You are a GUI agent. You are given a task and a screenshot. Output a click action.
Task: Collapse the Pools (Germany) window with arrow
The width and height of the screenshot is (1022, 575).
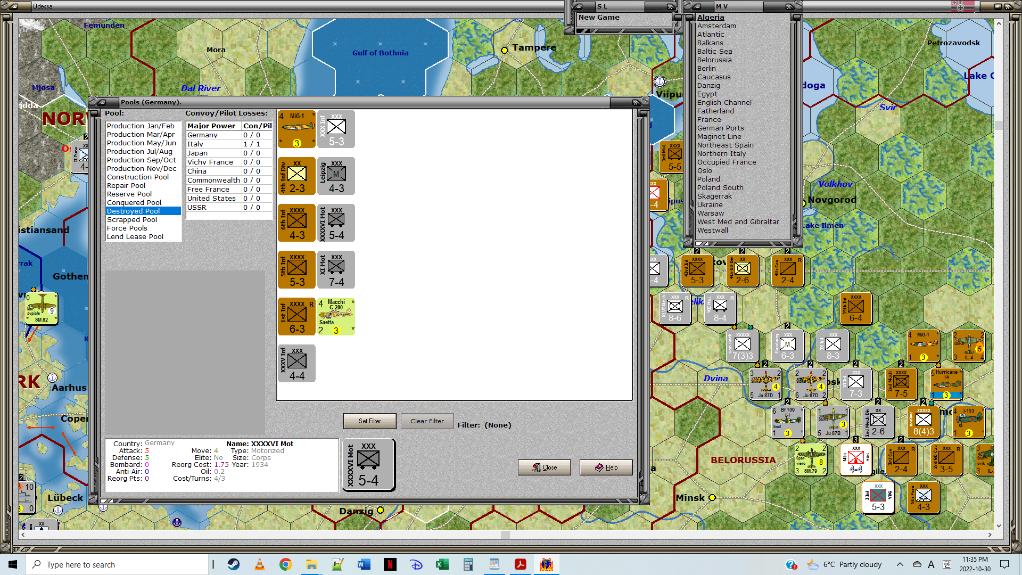[x=101, y=102]
